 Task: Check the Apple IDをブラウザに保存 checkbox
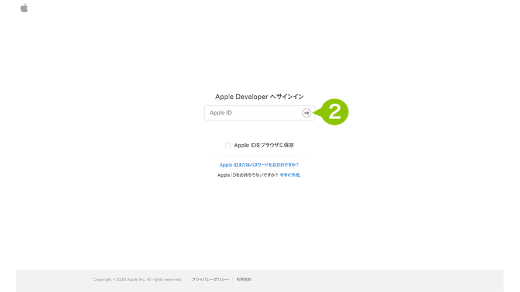228,145
